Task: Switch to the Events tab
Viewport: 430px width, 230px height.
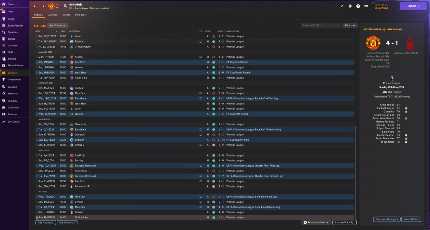Action: [x=66, y=15]
